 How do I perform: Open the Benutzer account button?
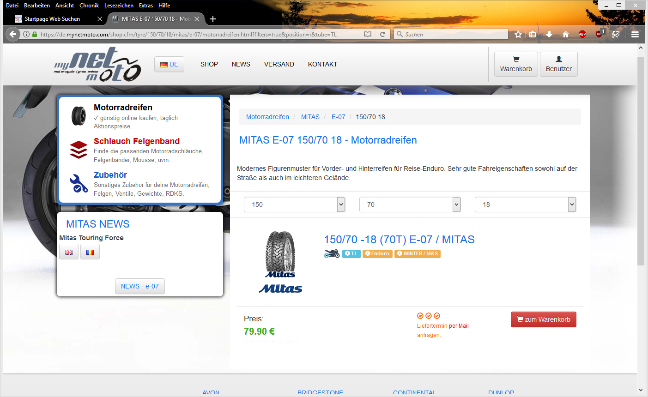(559, 64)
